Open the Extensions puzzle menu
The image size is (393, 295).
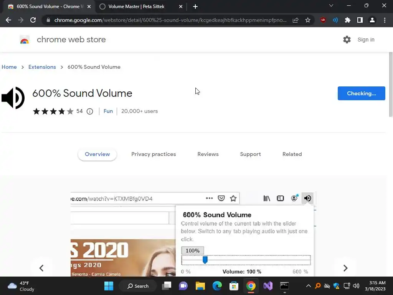coord(348,20)
